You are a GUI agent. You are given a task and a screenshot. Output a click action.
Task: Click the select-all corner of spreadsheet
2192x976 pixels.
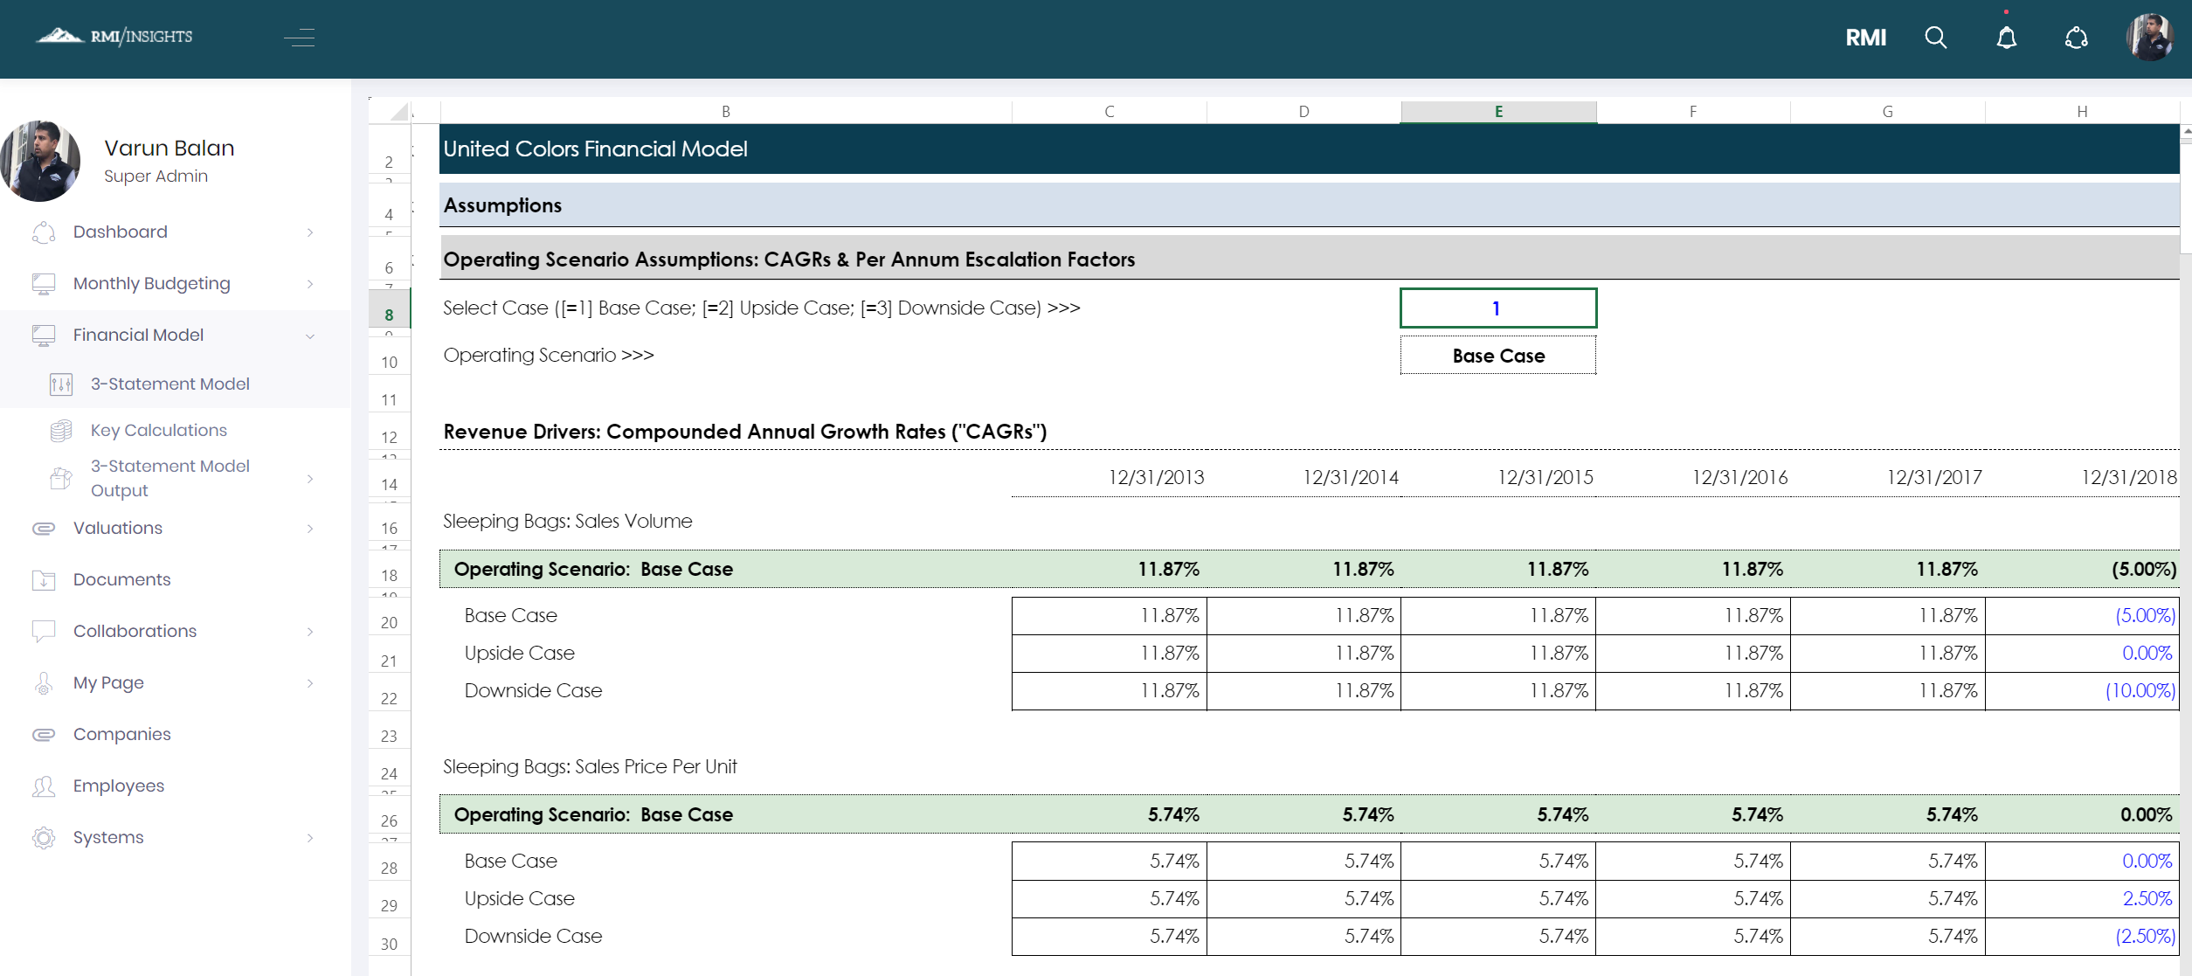[398, 112]
